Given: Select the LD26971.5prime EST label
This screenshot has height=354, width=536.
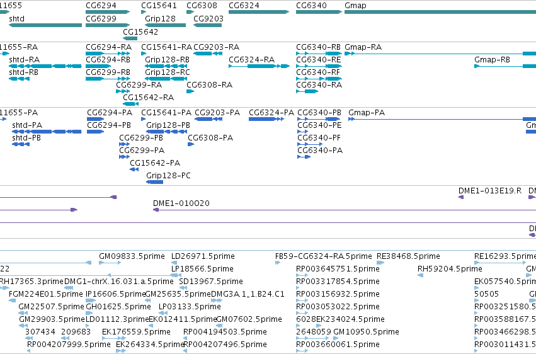Looking at the screenshot, I should 203,256.
